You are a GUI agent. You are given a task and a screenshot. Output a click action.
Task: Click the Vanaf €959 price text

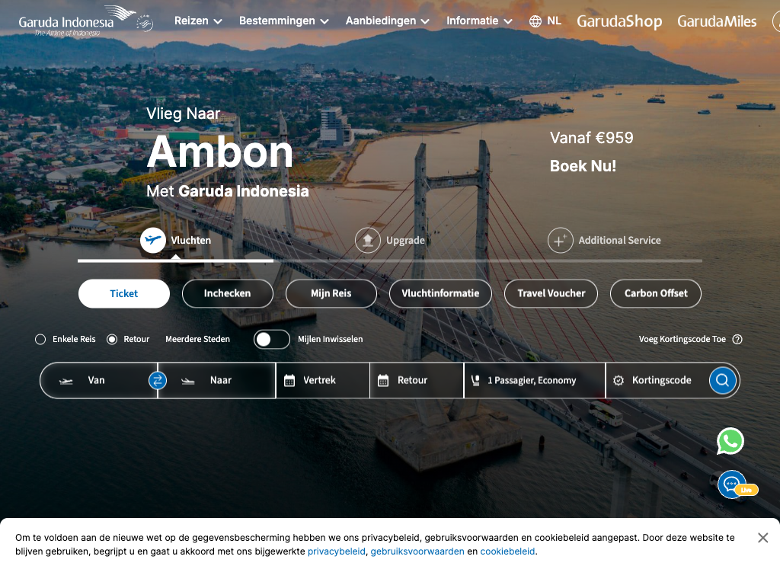tap(591, 138)
